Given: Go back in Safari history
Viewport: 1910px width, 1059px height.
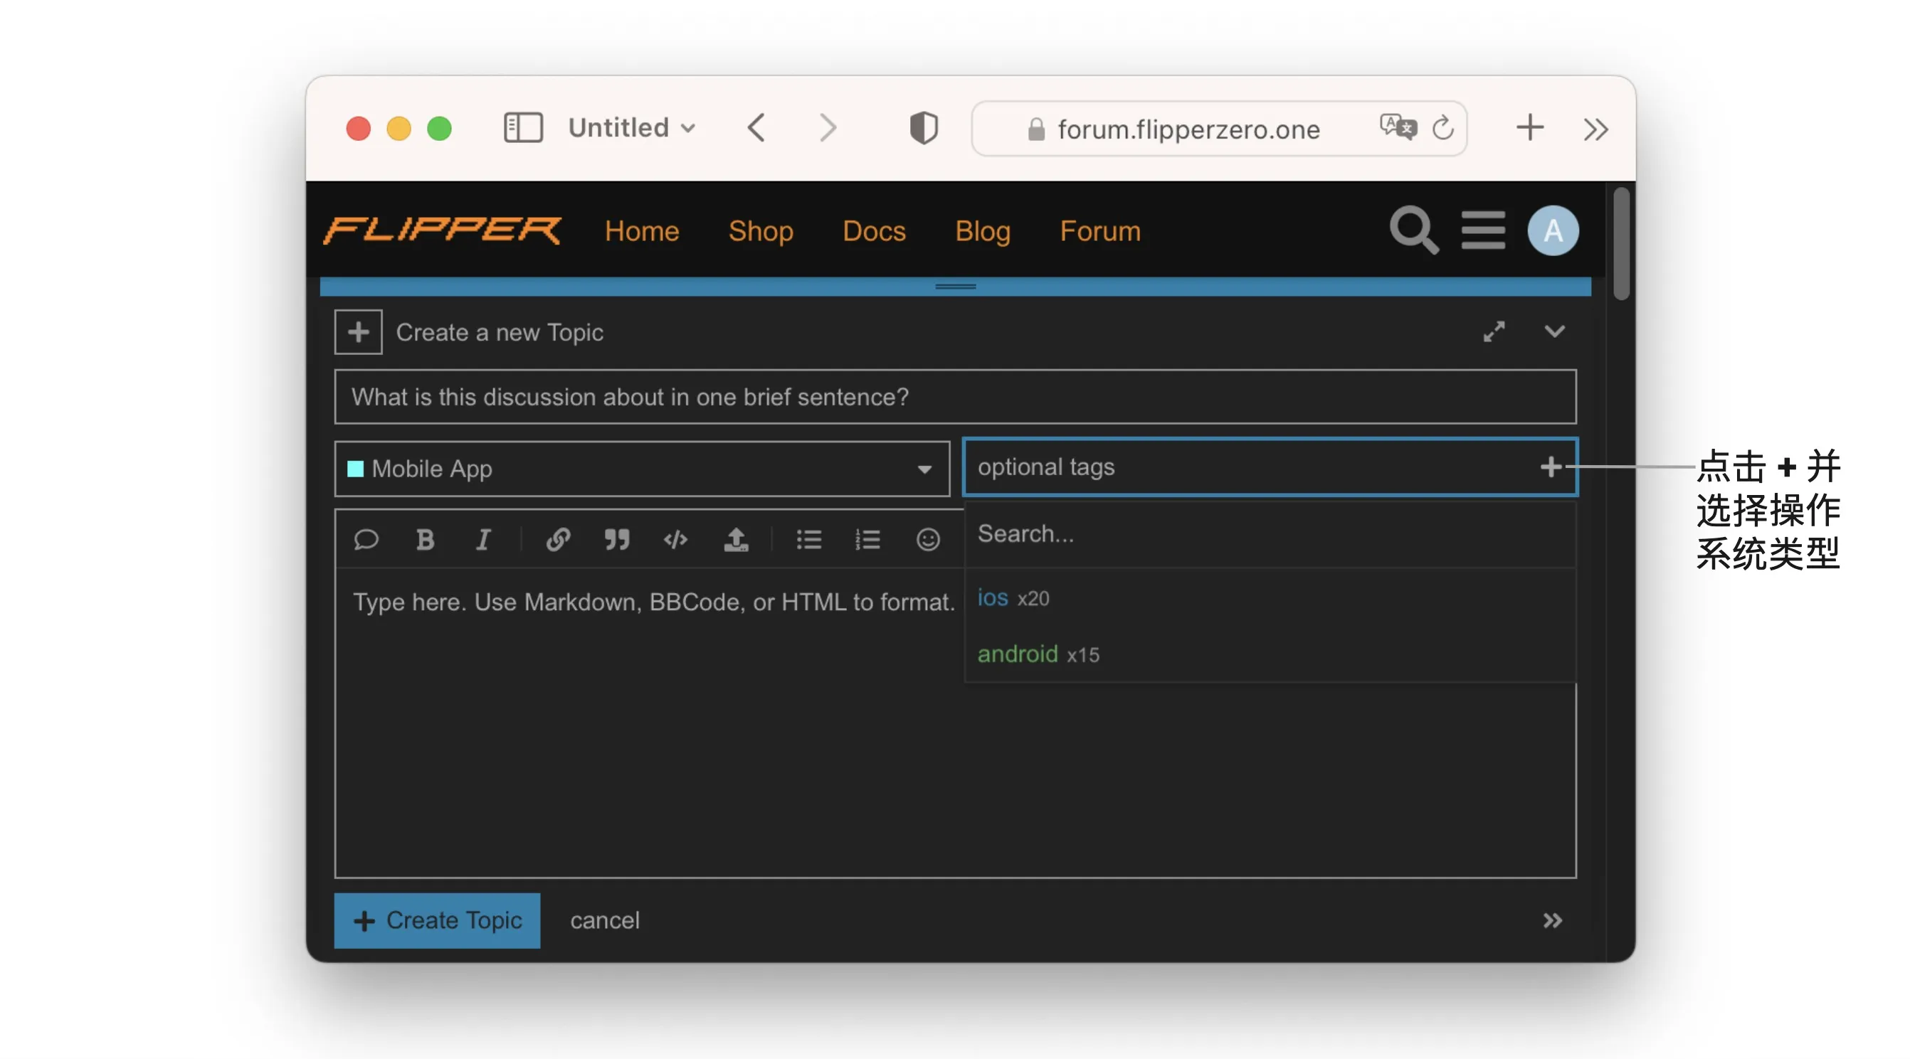Looking at the screenshot, I should pyautogui.click(x=756, y=128).
